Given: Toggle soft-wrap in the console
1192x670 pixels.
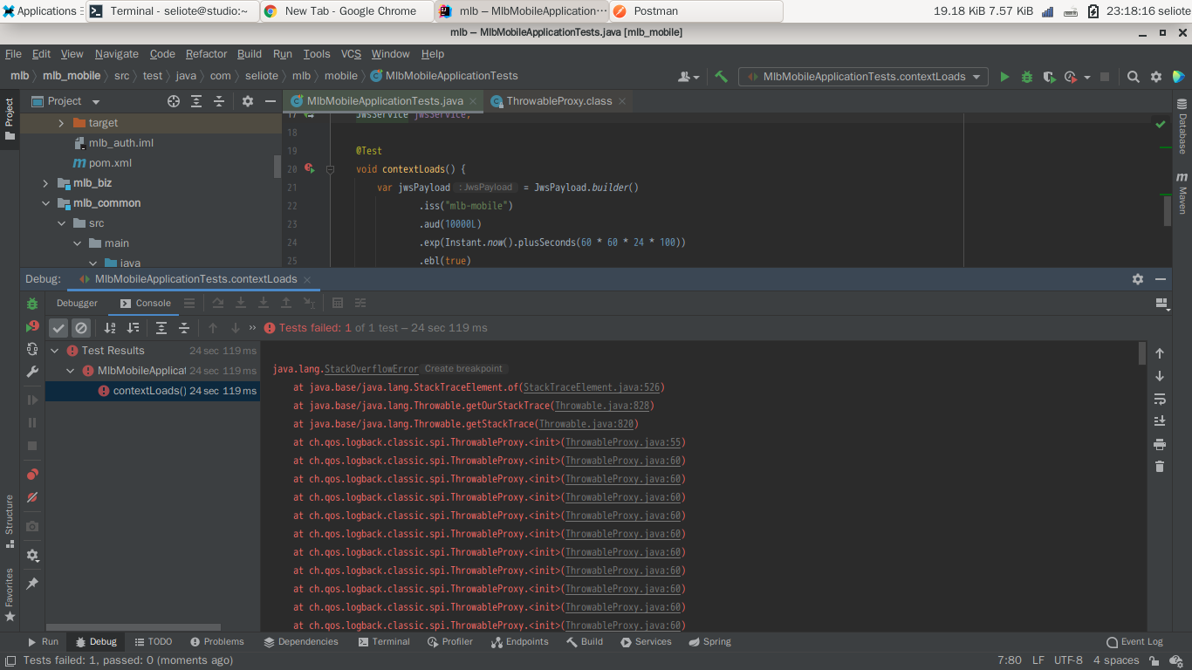Looking at the screenshot, I should [1160, 400].
